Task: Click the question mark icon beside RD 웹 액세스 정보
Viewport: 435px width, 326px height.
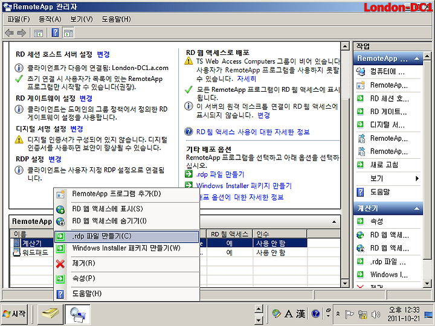Action: [188, 132]
